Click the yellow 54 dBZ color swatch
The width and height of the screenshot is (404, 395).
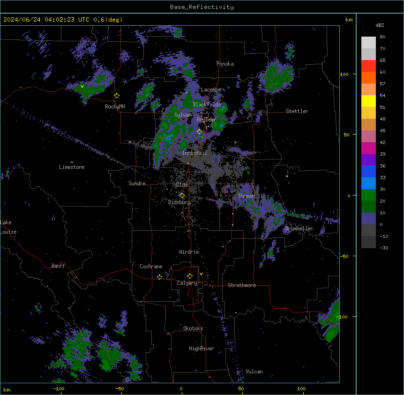368,101
